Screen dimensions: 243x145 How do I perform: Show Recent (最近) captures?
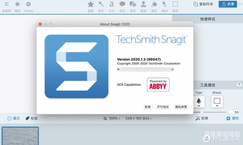[14, 118]
